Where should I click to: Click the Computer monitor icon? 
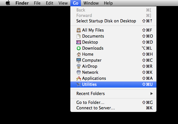point(79,60)
